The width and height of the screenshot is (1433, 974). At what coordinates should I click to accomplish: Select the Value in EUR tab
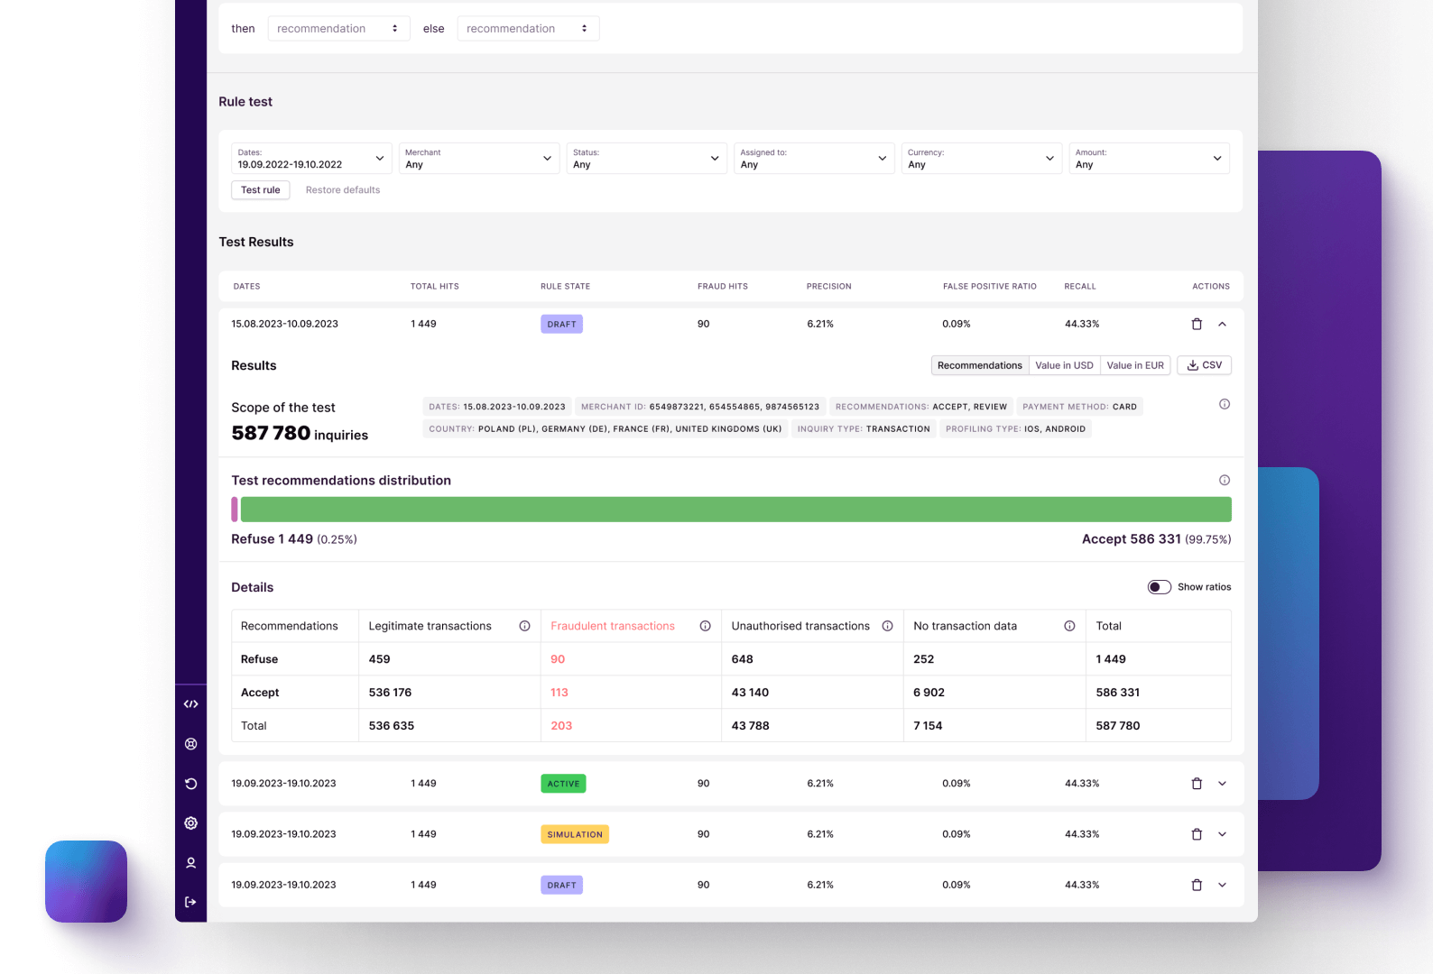[x=1134, y=365]
